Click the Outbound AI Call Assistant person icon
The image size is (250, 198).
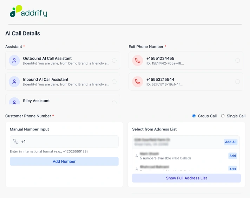14,61
